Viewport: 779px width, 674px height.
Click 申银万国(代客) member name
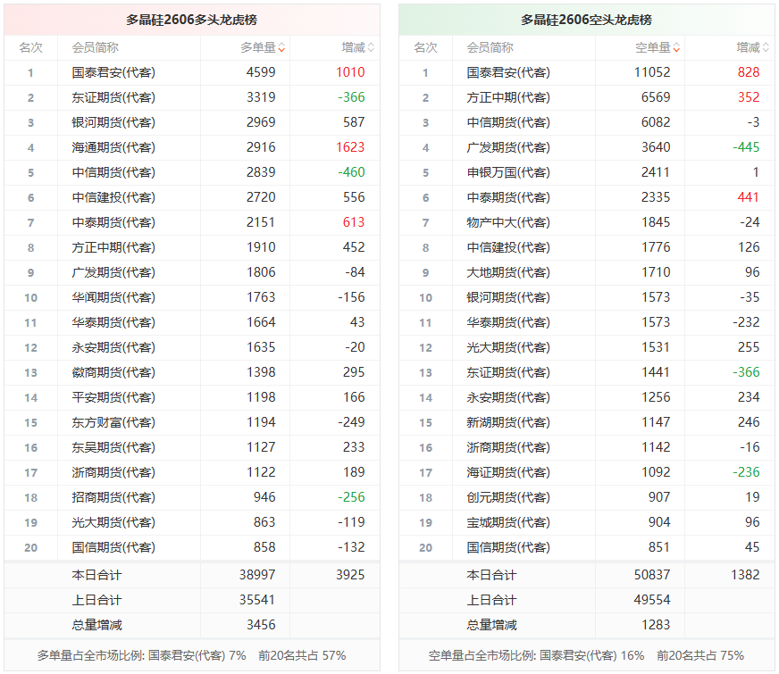(x=507, y=172)
